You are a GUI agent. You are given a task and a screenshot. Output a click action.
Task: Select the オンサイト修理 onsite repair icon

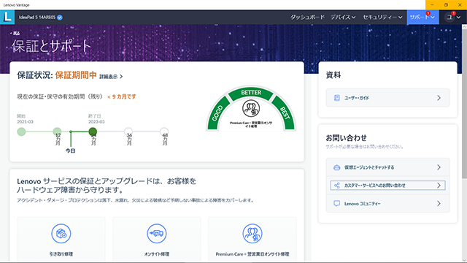pyautogui.click(x=157, y=234)
